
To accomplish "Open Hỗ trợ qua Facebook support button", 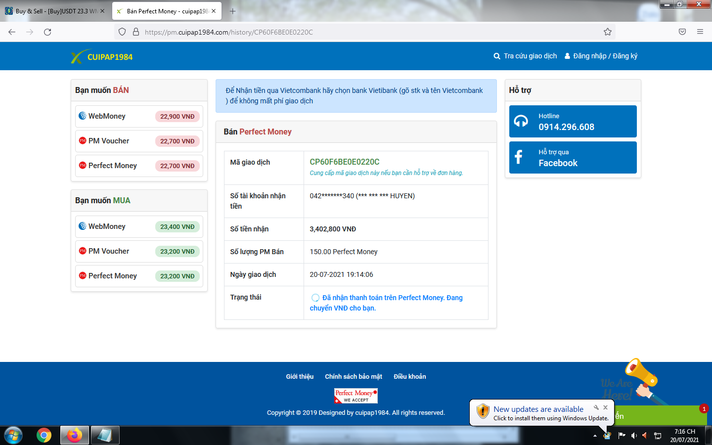I will [573, 157].
